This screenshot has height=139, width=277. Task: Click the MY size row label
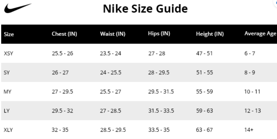[x=7, y=92]
